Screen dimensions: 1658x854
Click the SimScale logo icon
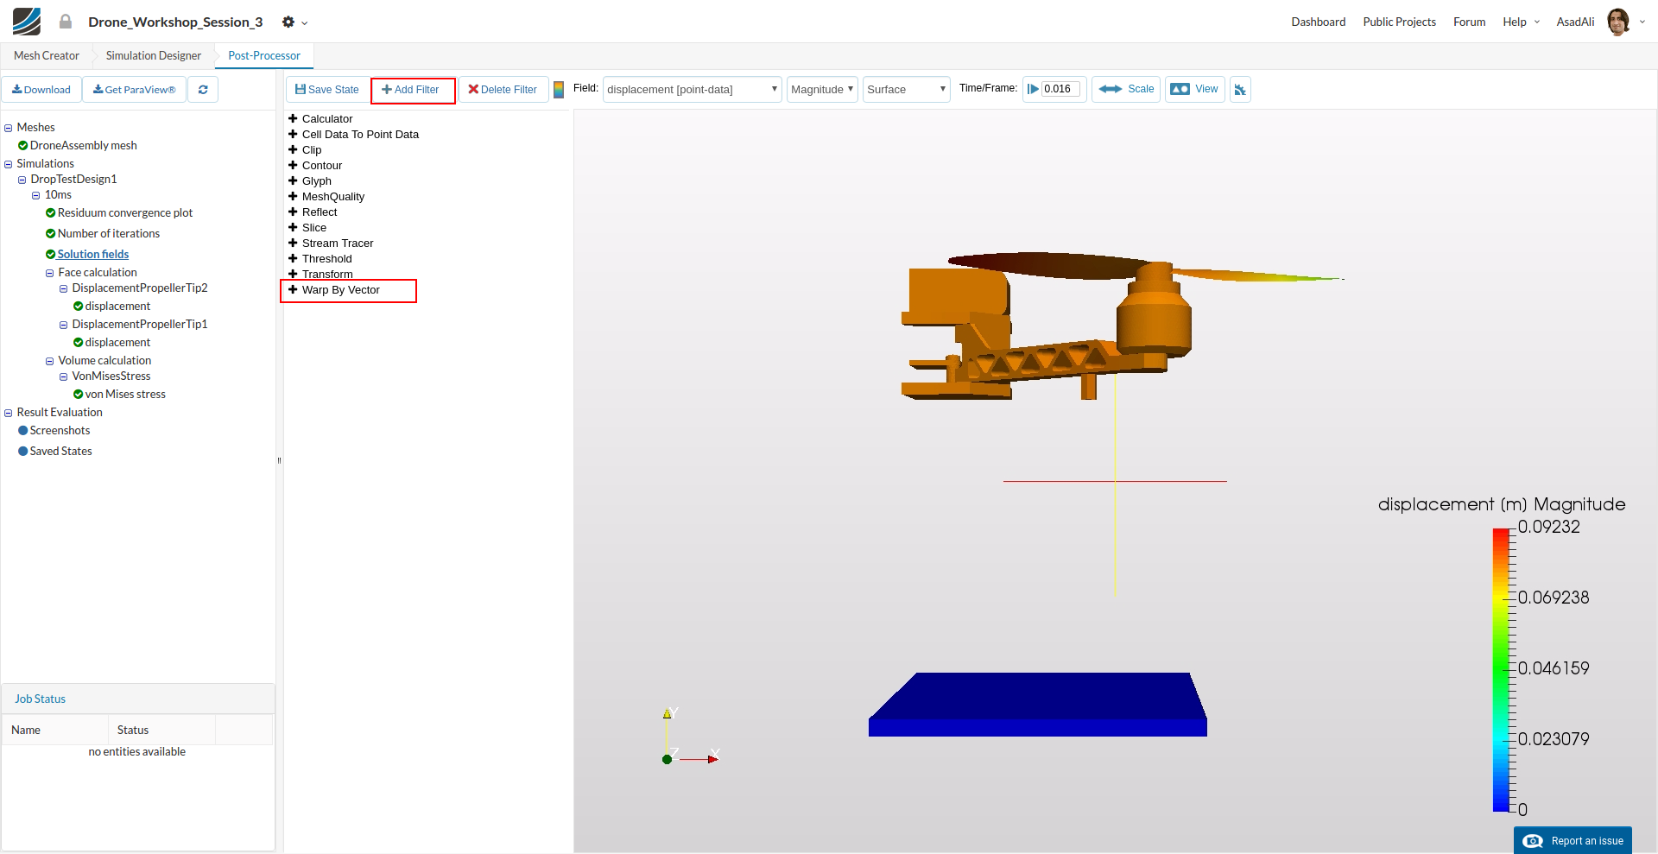coord(27,22)
